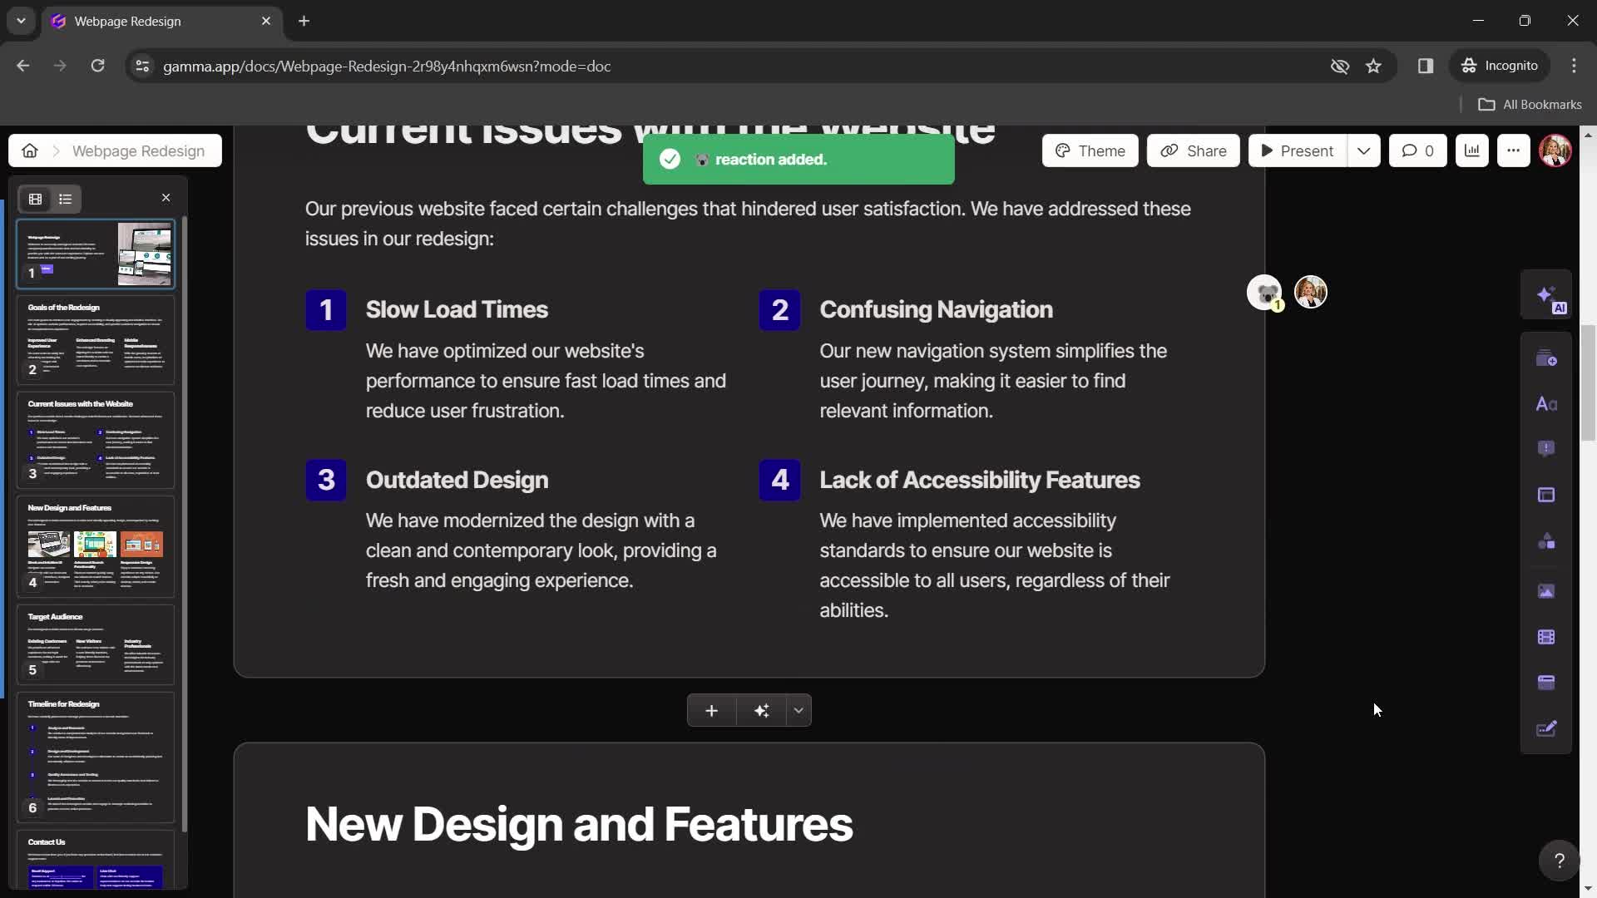Expand the more options menu in toolbar

(x=1514, y=149)
